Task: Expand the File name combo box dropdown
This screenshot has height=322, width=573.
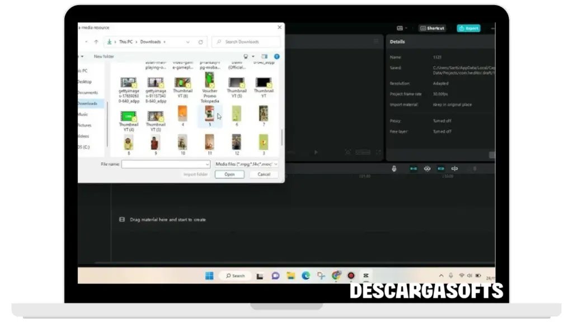Action: pyautogui.click(x=207, y=164)
